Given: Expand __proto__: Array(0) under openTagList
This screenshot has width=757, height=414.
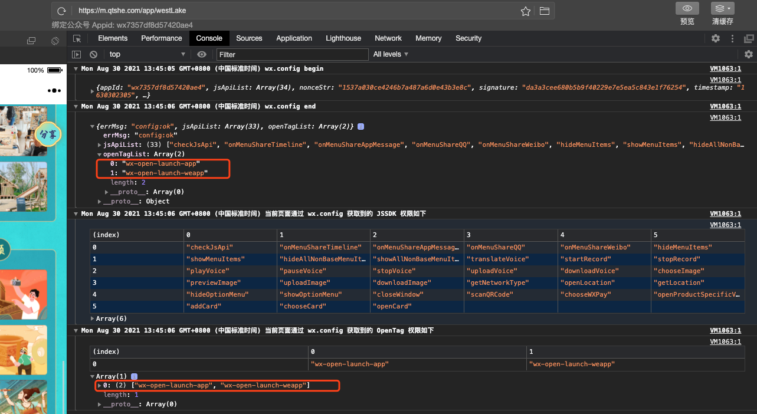Looking at the screenshot, I should [x=107, y=192].
